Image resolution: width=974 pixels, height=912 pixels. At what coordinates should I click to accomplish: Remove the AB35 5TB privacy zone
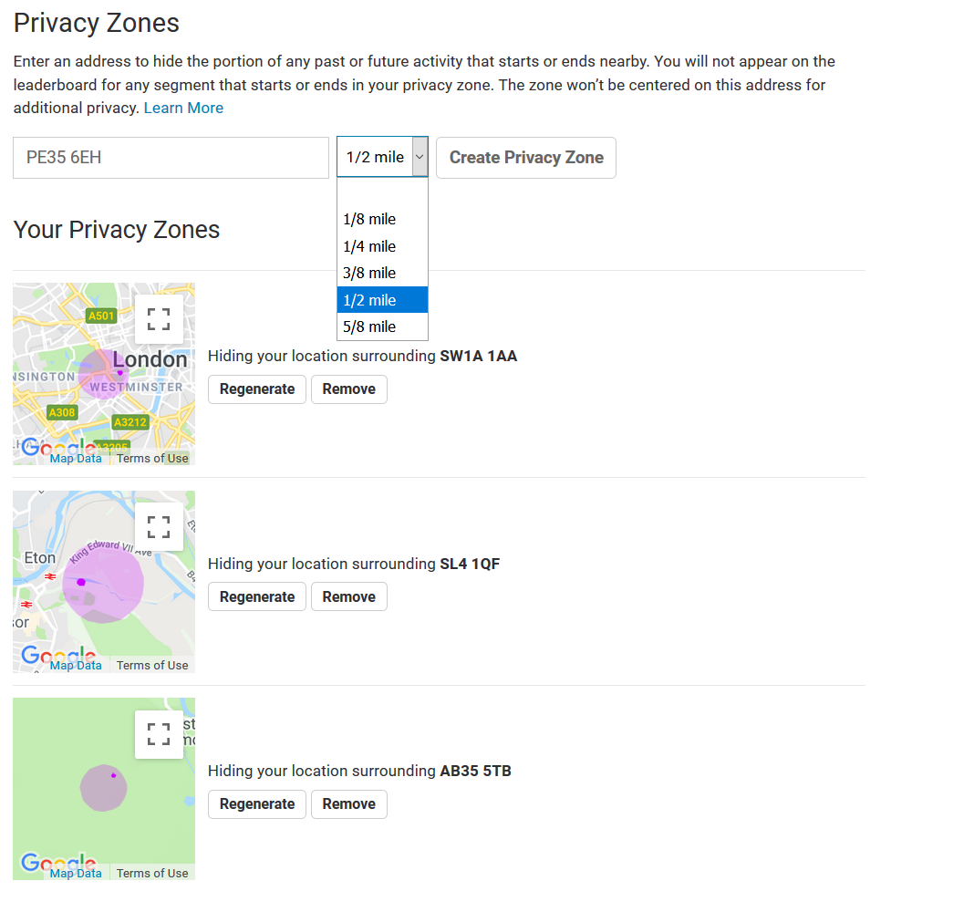[348, 803]
